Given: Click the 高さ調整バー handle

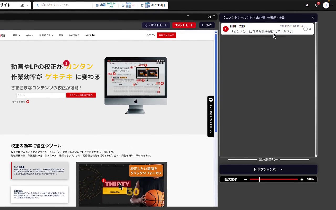Looking at the screenshot, I should pos(268,160).
